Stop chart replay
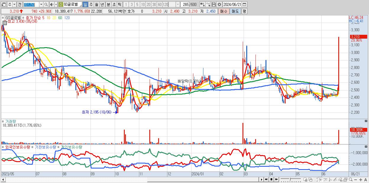The height and width of the screenshot is (183, 369). pos(271,179)
